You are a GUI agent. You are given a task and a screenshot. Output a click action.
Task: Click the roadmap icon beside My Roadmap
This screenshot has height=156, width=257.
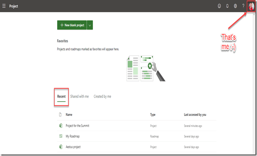point(61,136)
